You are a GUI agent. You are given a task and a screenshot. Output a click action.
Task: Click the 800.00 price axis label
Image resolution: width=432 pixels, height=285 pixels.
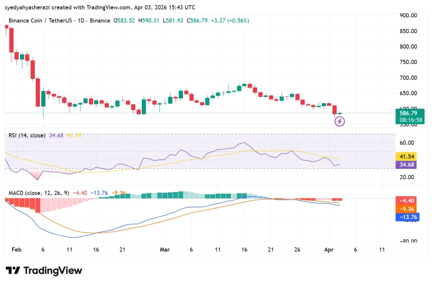408,46
